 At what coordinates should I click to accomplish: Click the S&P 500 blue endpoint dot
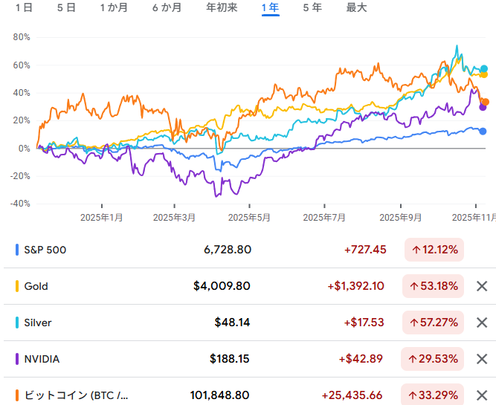(x=483, y=132)
